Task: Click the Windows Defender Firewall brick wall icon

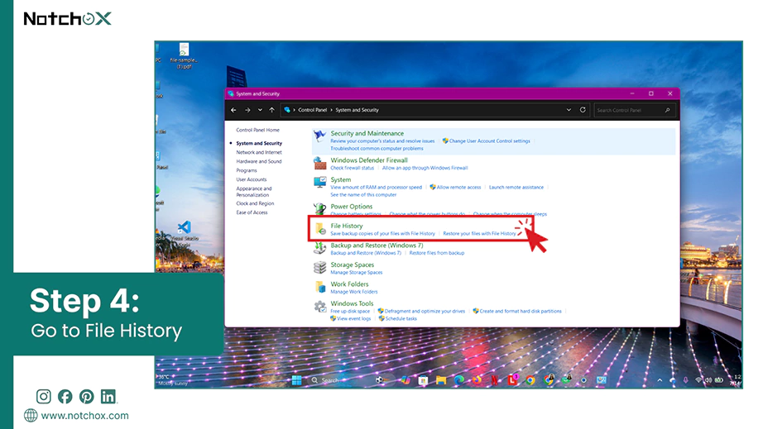Action: (319, 163)
